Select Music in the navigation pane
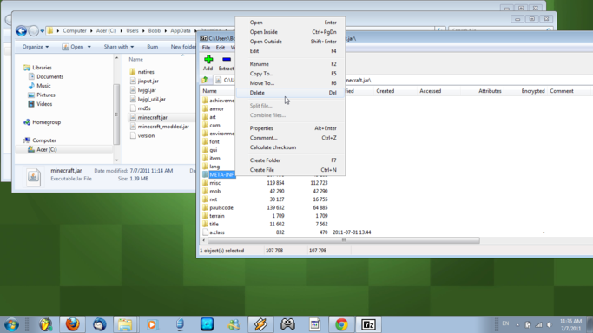 click(40, 86)
